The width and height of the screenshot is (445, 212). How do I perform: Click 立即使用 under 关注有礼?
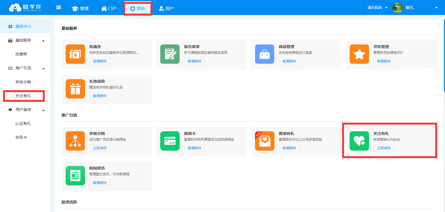coord(384,148)
